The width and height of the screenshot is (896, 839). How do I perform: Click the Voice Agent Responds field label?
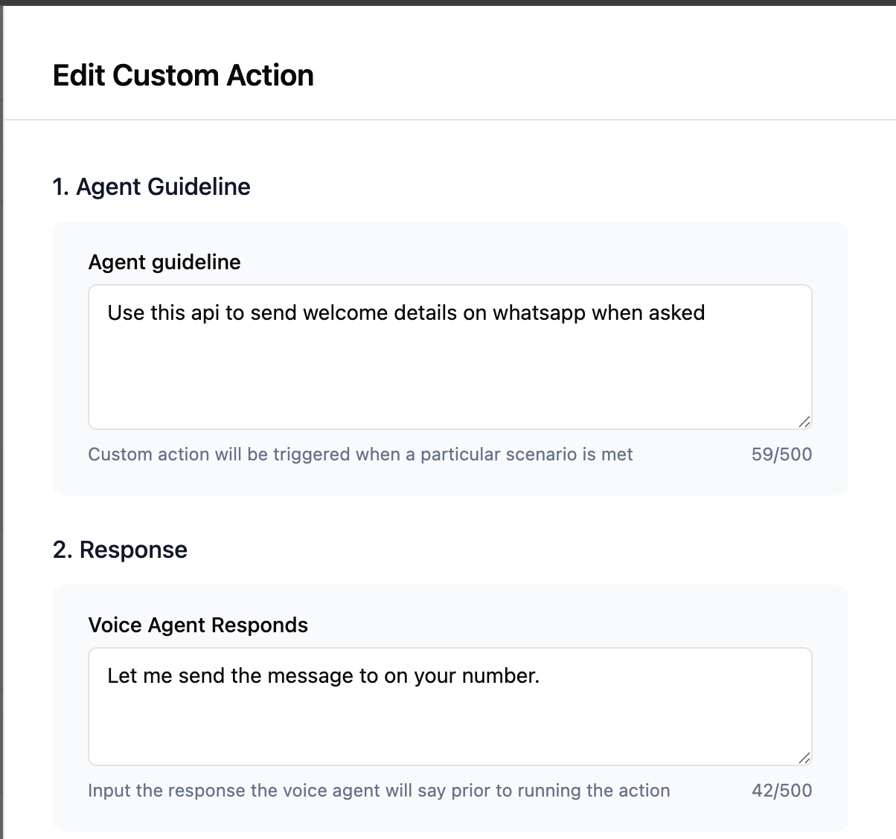(198, 625)
